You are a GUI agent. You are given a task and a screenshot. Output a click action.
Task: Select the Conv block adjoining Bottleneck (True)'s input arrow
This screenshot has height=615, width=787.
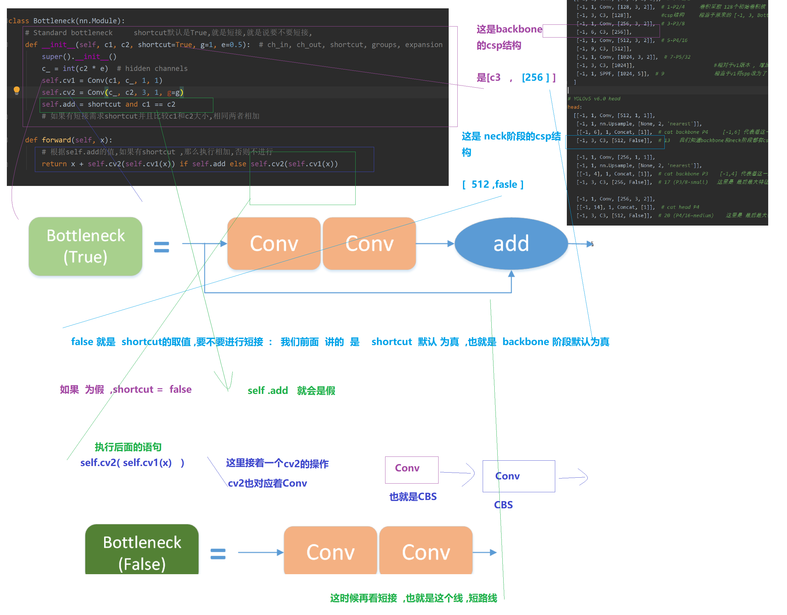coord(274,243)
